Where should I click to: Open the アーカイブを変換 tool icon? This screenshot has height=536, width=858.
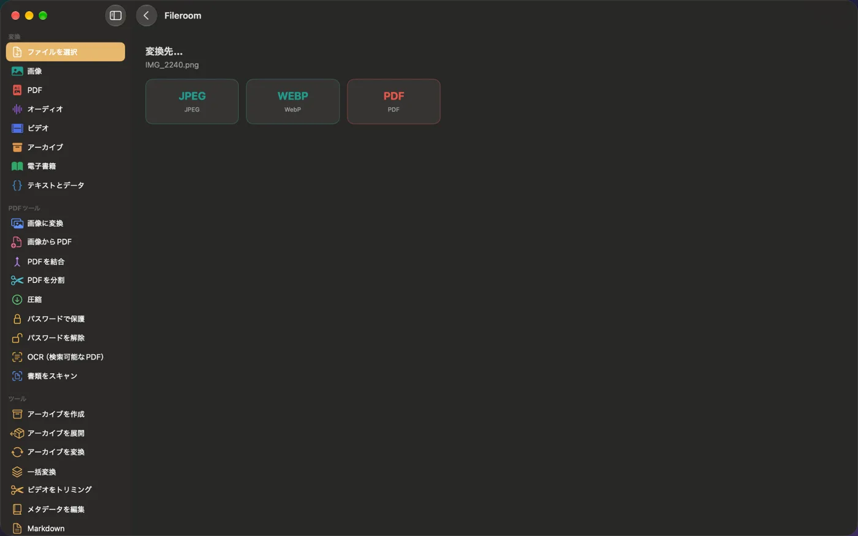point(17,452)
